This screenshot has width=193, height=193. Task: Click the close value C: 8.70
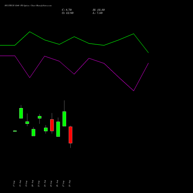point(67,10)
